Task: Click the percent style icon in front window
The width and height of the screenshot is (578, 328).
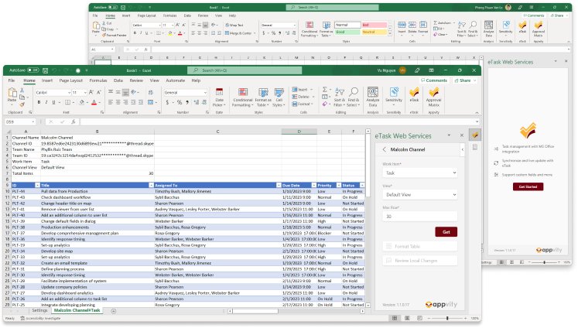Action: click(x=180, y=102)
